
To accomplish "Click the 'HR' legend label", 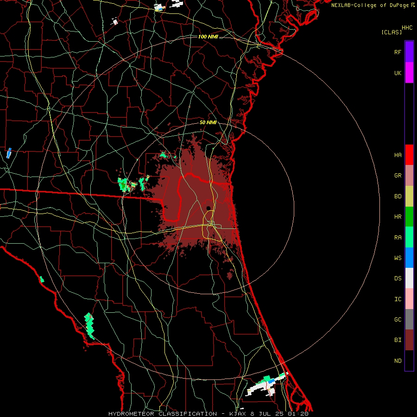I will [x=398, y=217].
